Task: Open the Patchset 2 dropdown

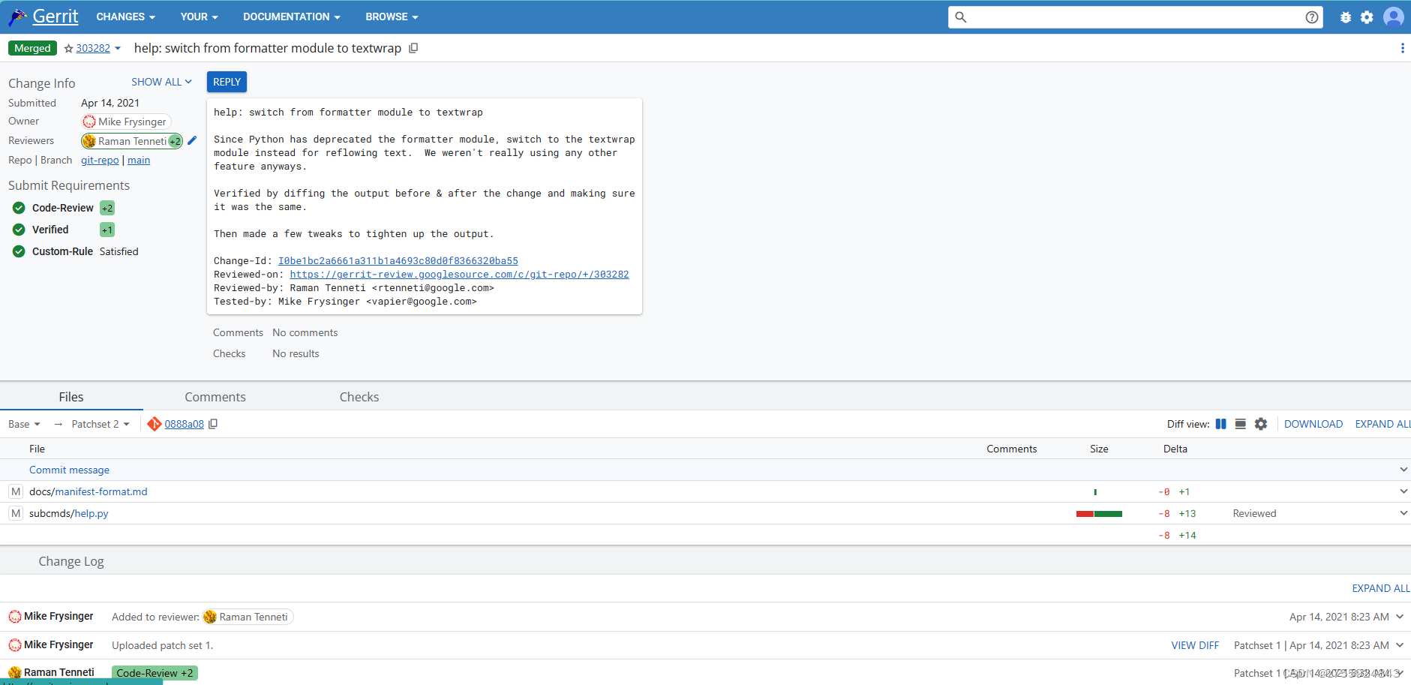Action: point(101,424)
